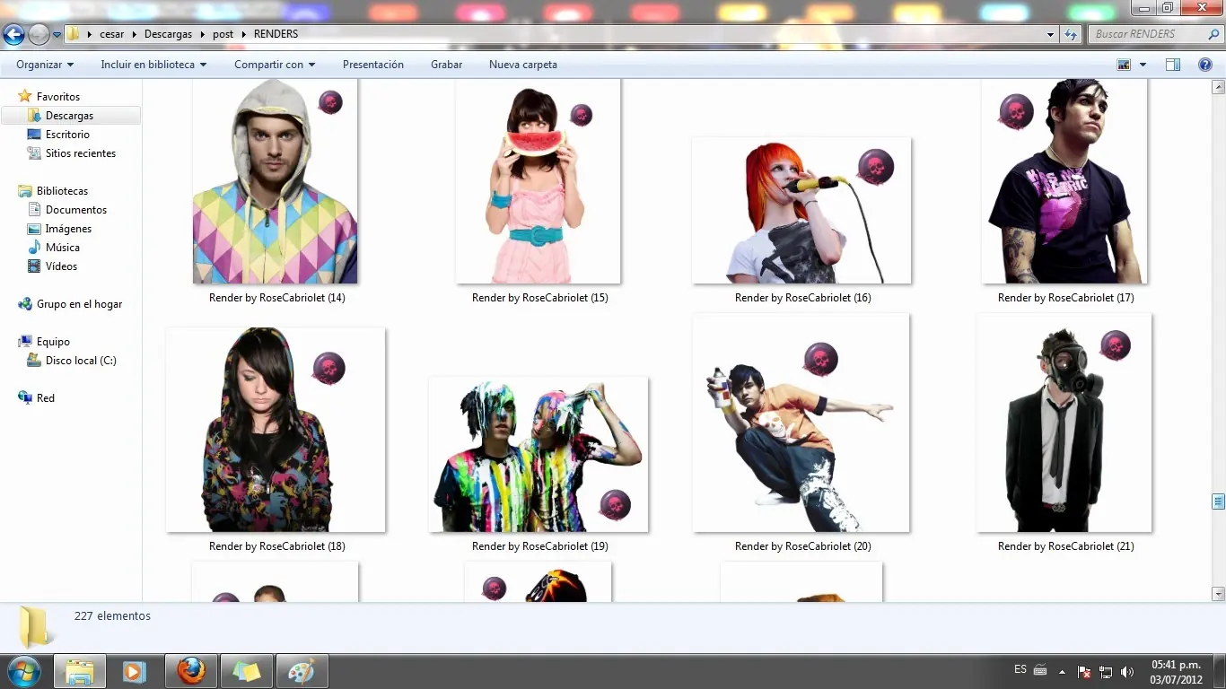Select thumbnail Render by RoseCabriolet (15)

539,181
